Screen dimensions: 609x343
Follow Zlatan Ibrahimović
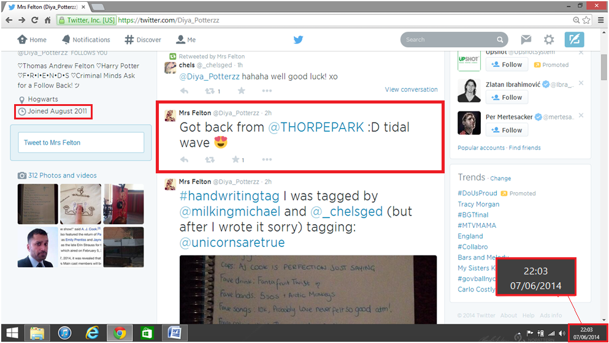click(x=507, y=97)
